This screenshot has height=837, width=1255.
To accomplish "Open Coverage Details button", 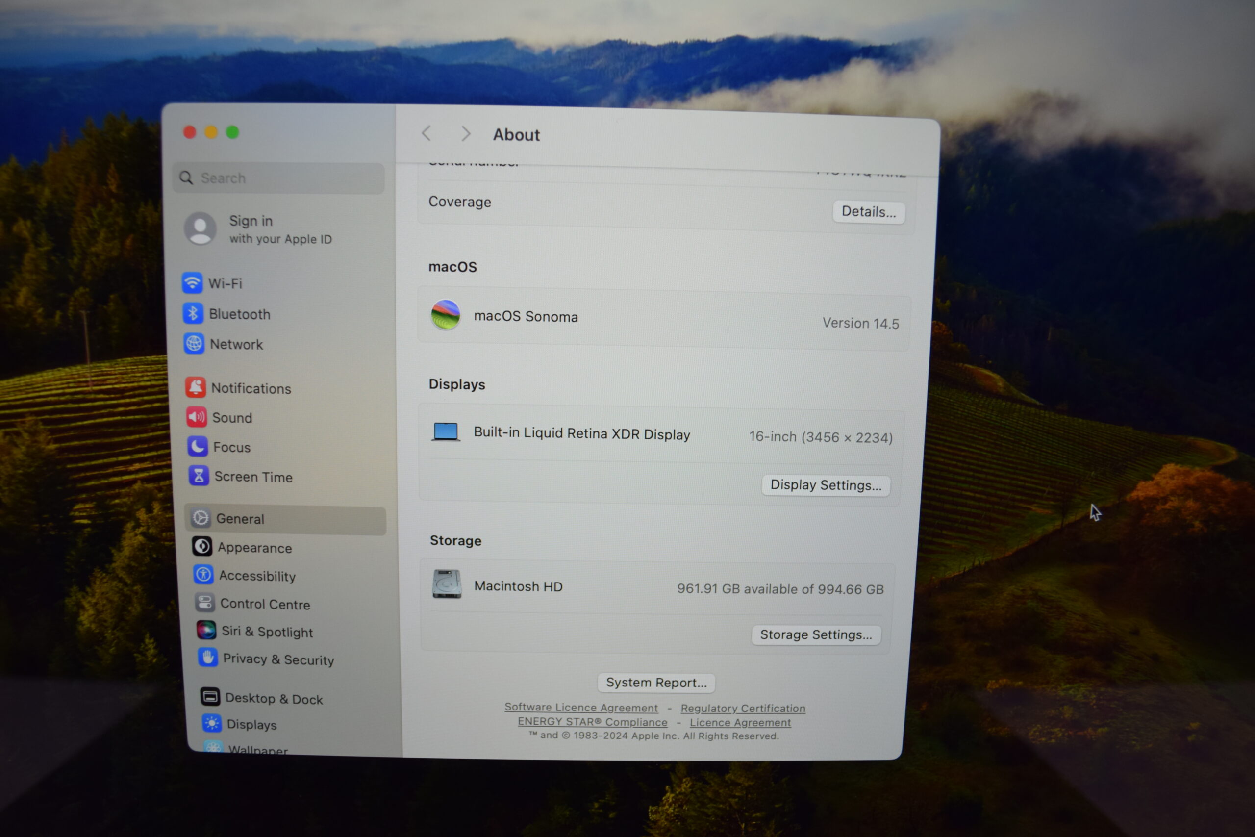I will point(869,212).
